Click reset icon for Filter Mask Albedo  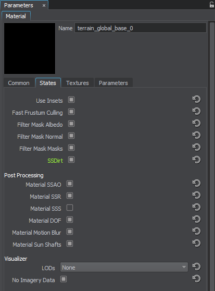196,123
